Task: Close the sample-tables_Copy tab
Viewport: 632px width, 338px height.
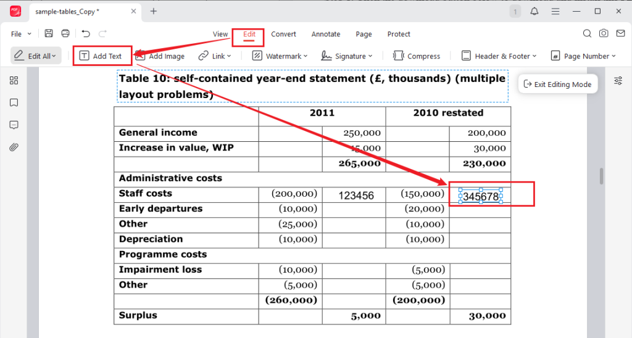Action: pyautogui.click(x=133, y=11)
